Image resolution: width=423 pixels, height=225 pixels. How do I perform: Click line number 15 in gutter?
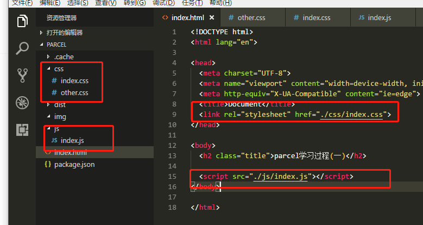(x=172, y=177)
